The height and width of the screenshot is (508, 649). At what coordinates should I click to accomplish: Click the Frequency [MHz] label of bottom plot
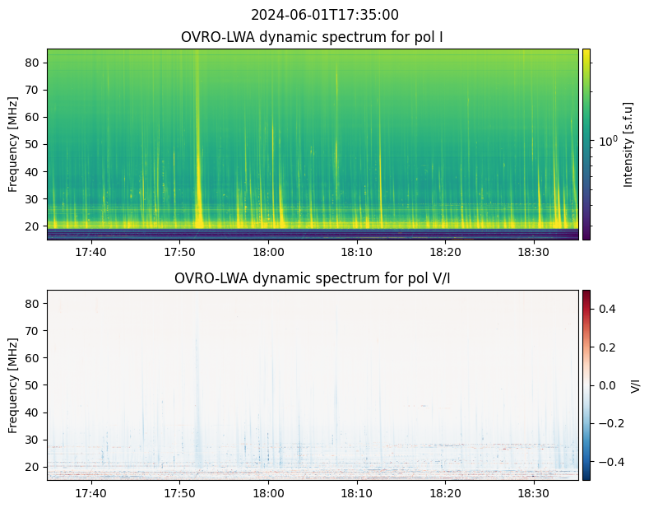(13, 384)
